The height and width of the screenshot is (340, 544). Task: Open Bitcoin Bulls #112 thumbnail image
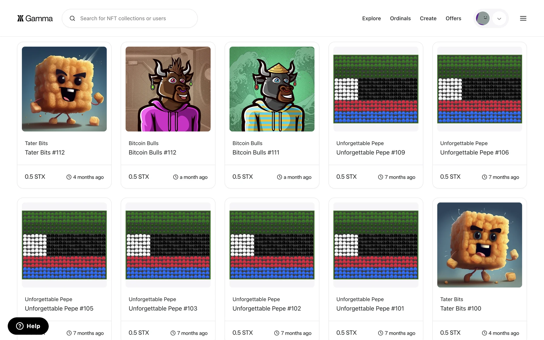click(168, 89)
